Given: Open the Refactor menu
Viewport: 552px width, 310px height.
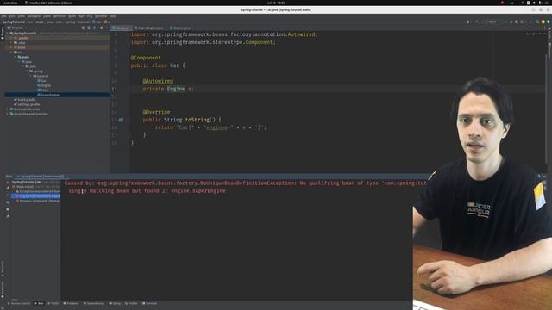Looking at the screenshot, I should [60, 16].
